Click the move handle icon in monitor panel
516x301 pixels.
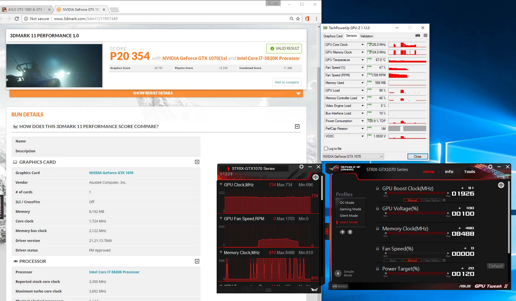click(315, 177)
